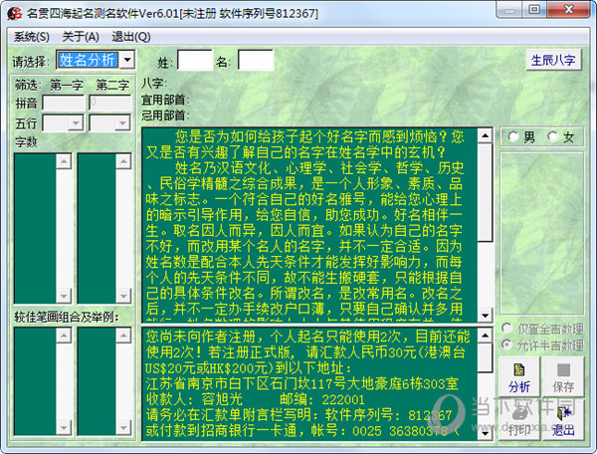Click the second 拼音 filter field
Screen dimensions: 597x454
110,103
